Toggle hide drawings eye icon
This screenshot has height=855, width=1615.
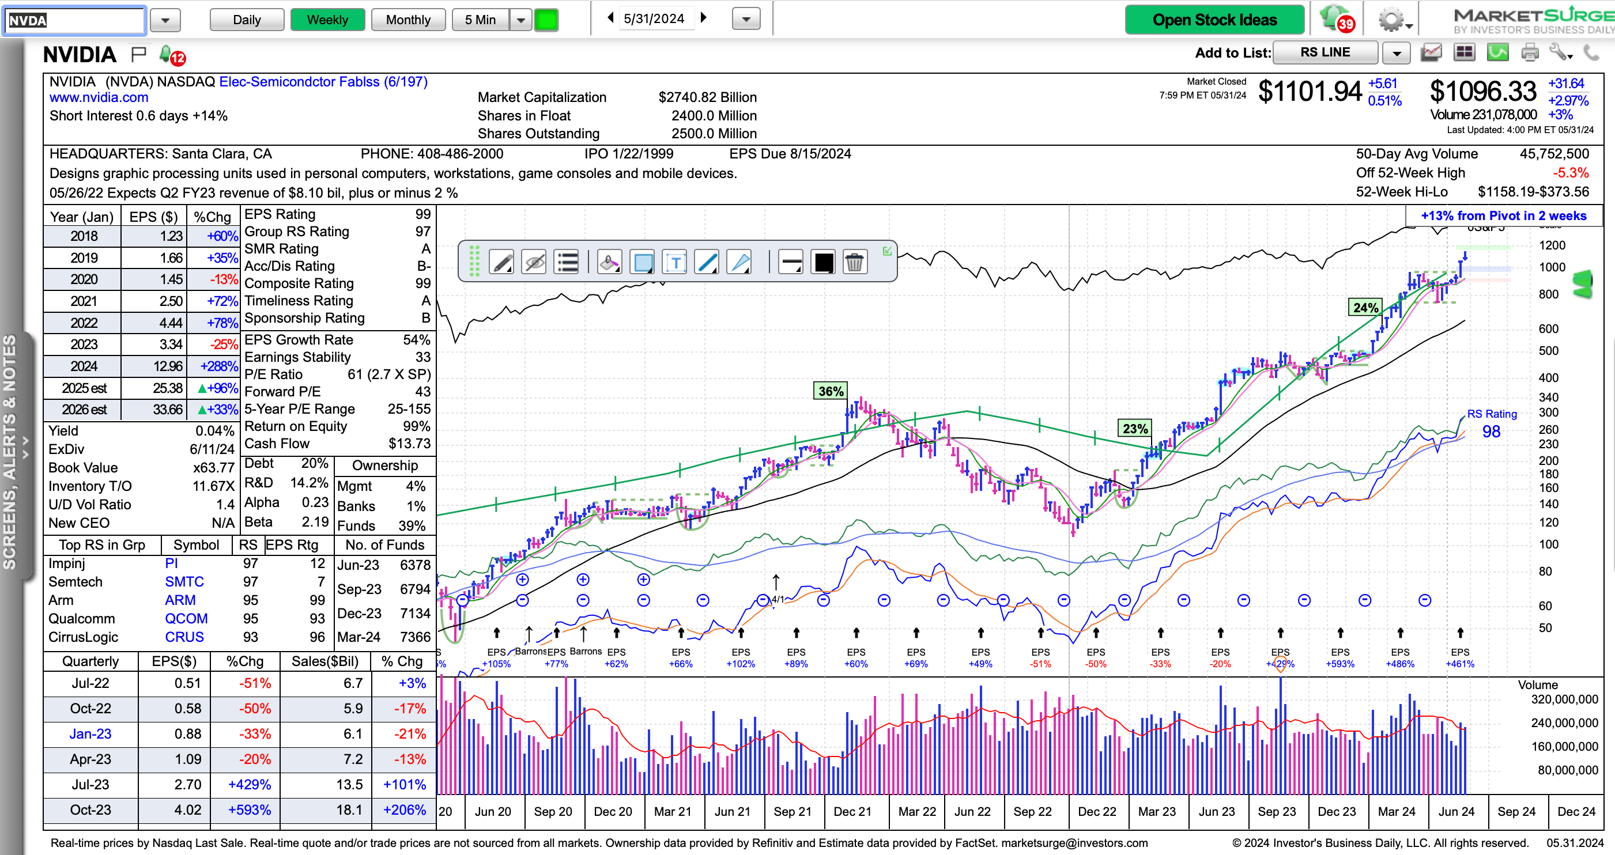[x=534, y=262]
